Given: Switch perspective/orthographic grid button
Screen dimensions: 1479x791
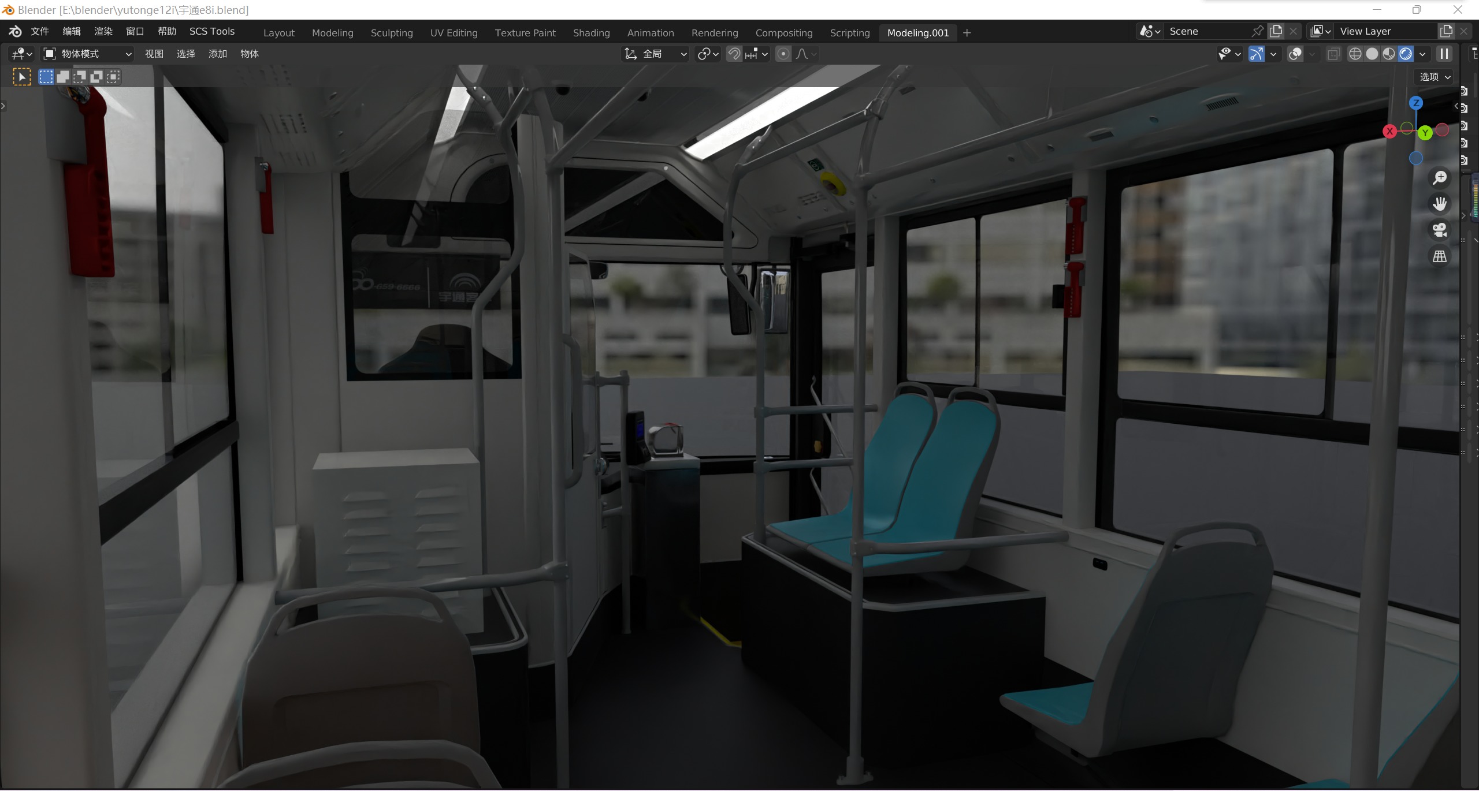Looking at the screenshot, I should [x=1440, y=256].
